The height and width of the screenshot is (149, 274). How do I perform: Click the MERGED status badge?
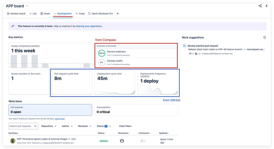pyautogui.click(x=104, y=141)
